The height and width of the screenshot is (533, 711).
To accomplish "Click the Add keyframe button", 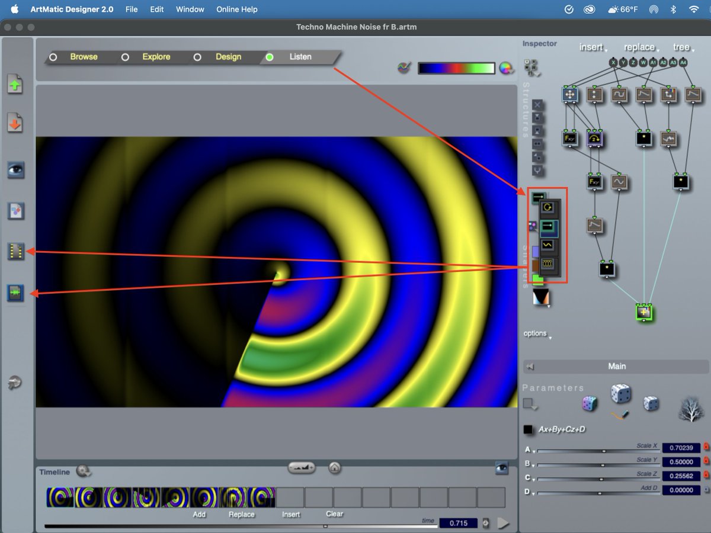I will click(x=199, y=515).
